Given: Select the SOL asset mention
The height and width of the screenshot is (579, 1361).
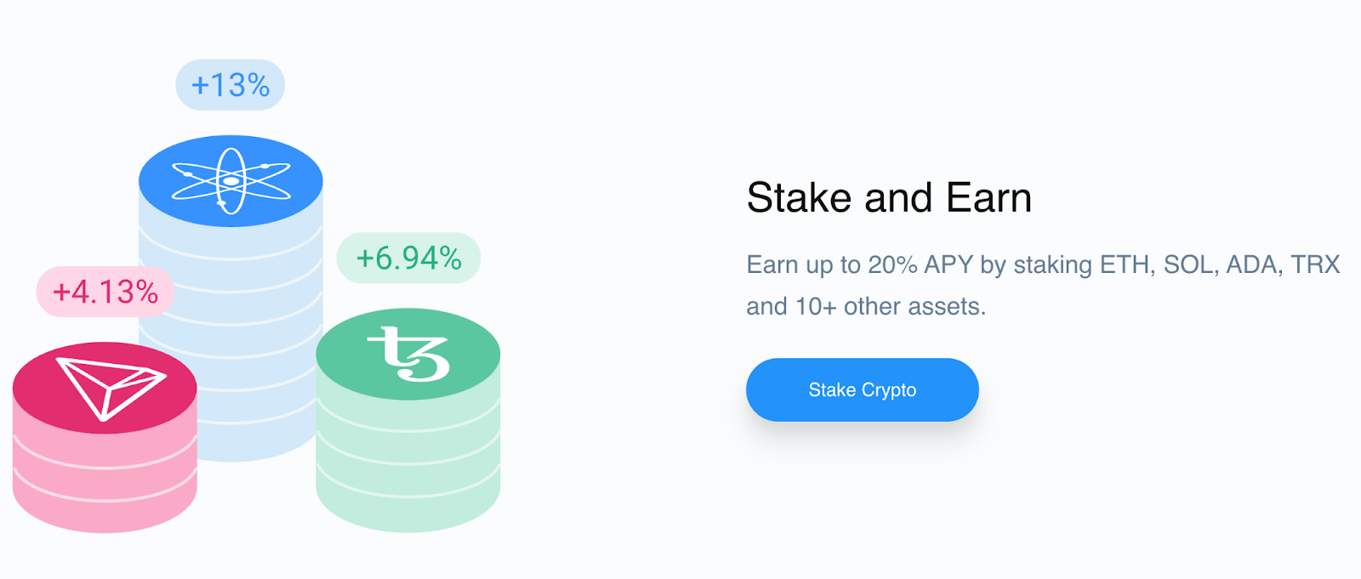Looking at the screenshot, I should [x=1175, y=264].
